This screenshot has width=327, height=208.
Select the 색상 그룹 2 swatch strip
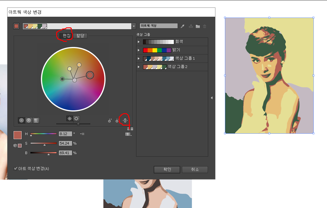[155, 67]
